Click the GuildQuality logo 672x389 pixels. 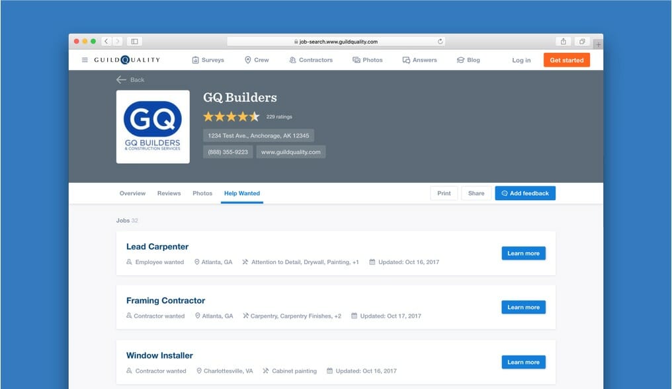pyautogui.click(x=127, y=60)
